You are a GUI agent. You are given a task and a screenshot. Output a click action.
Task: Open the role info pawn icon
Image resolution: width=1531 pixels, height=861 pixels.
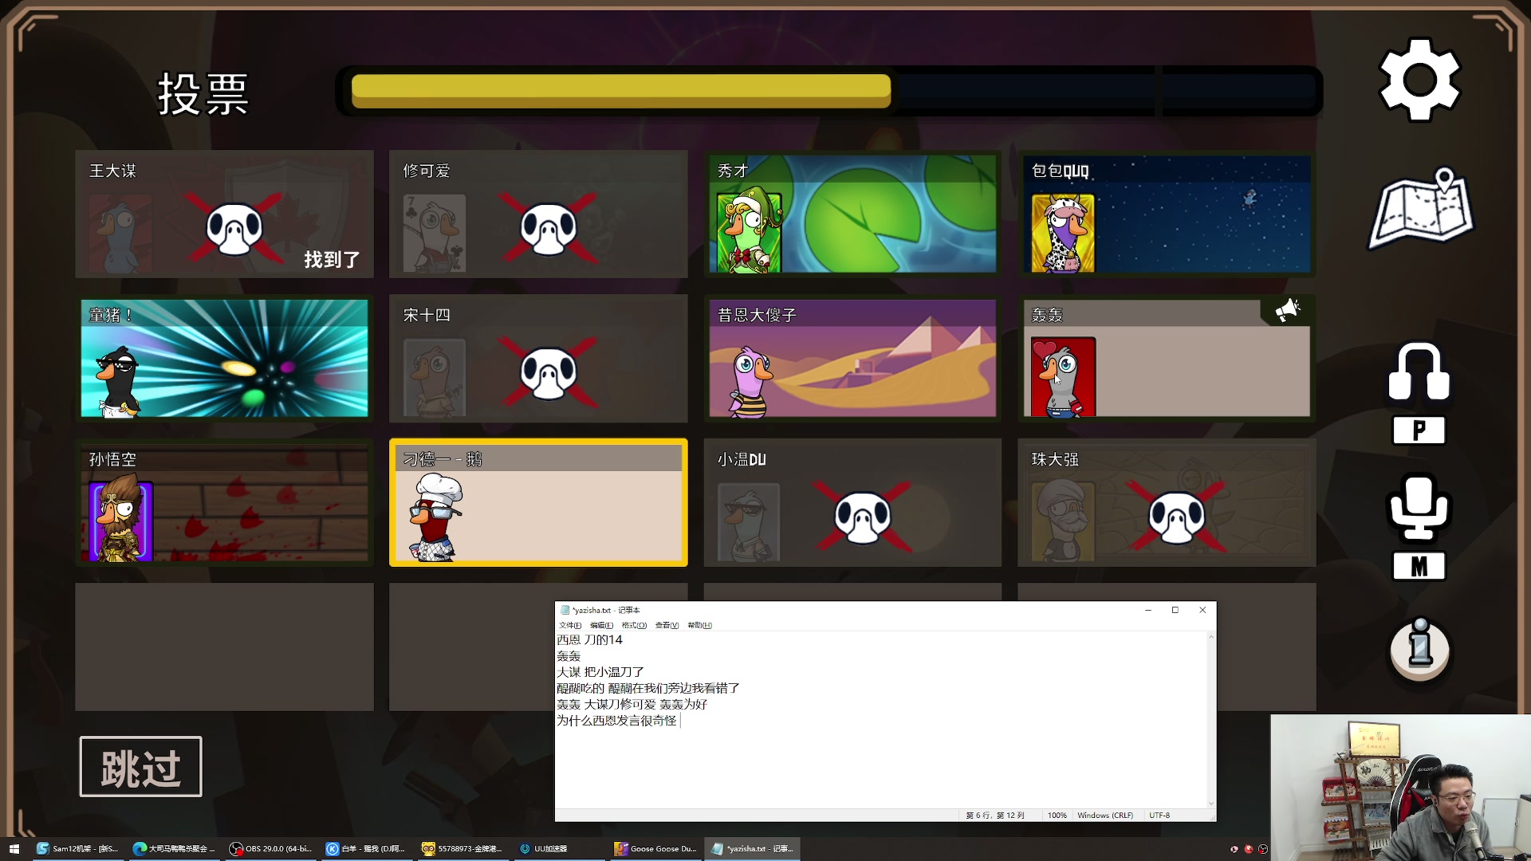coord(1419,651)
